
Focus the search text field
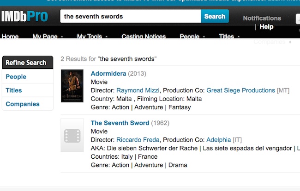(131, 16)
